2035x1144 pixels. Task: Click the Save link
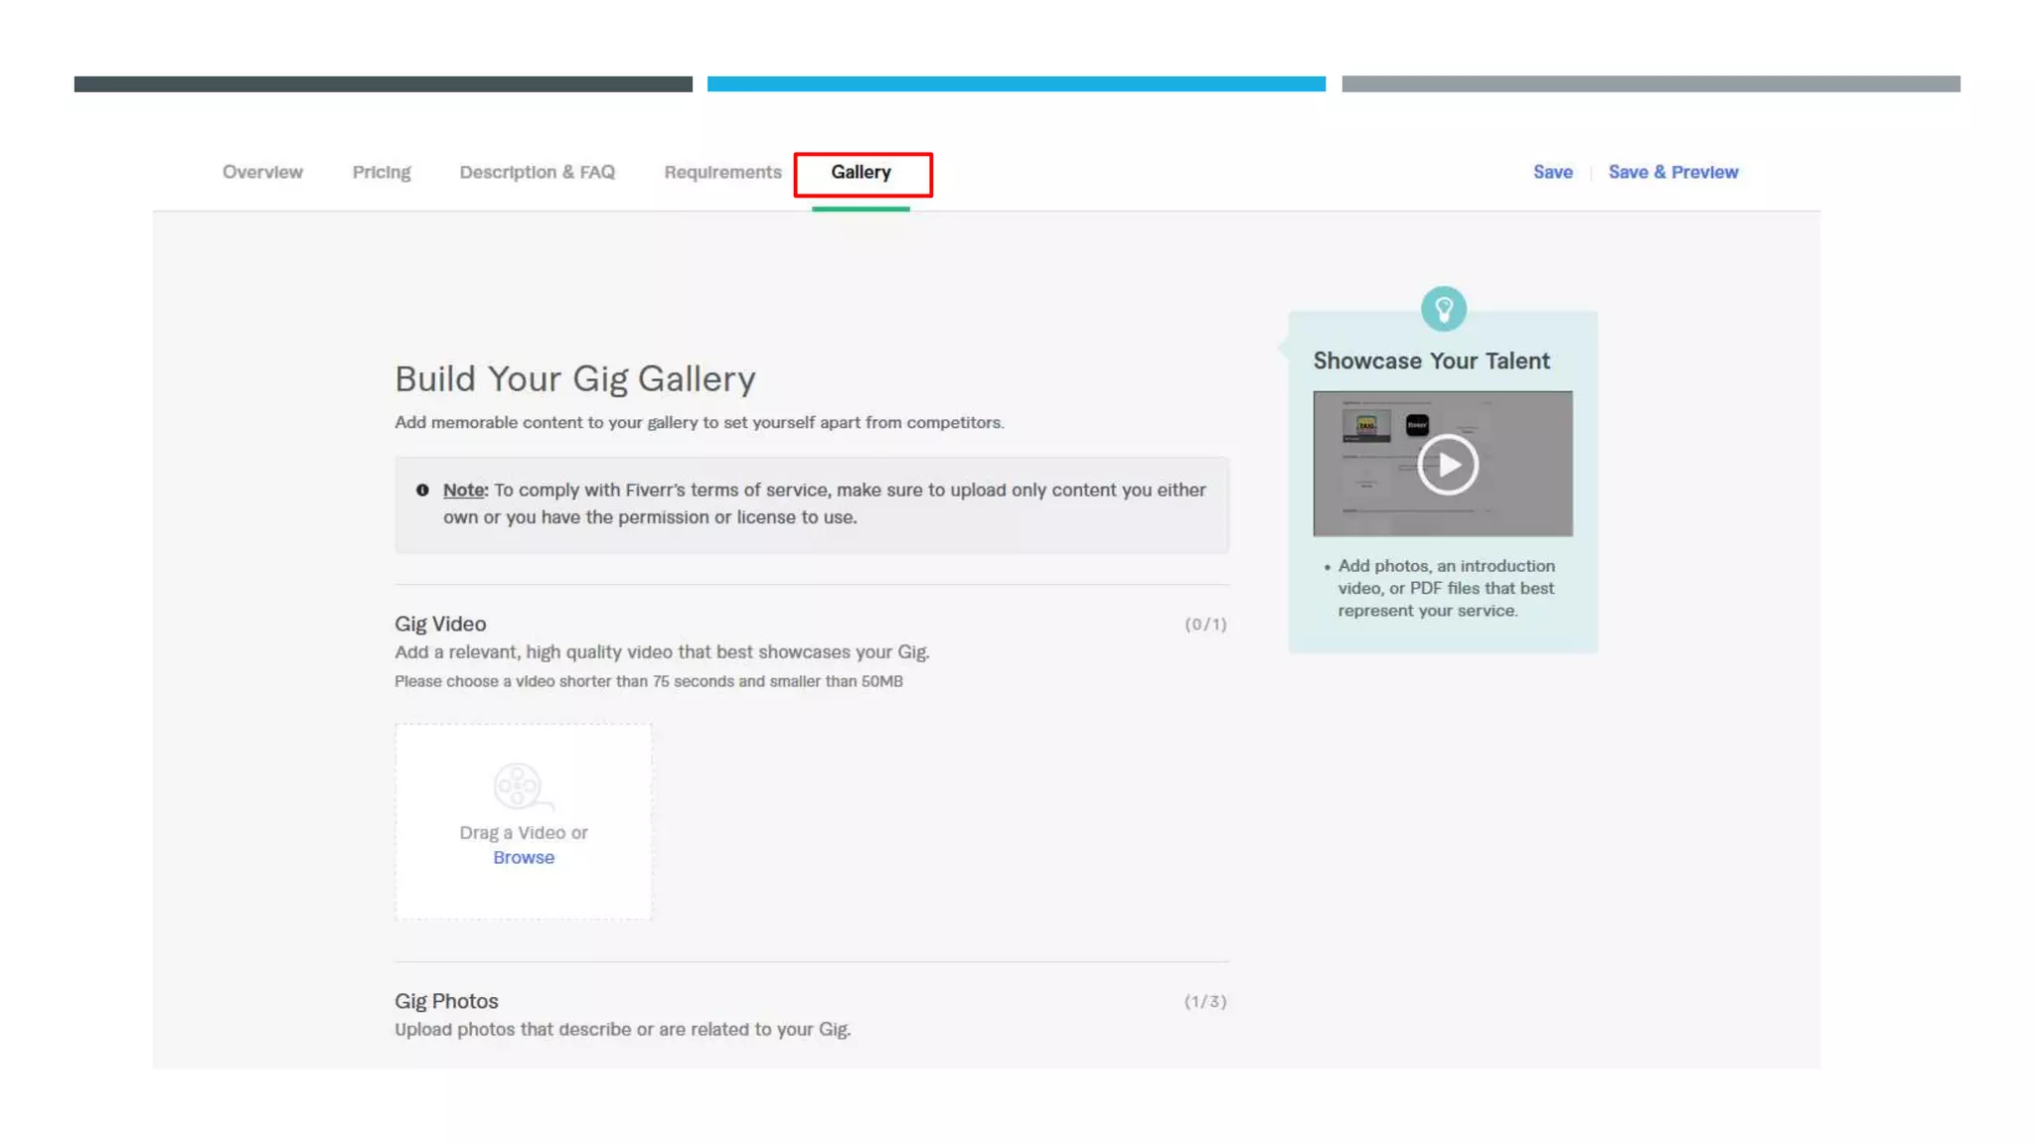pos(1552,172)
